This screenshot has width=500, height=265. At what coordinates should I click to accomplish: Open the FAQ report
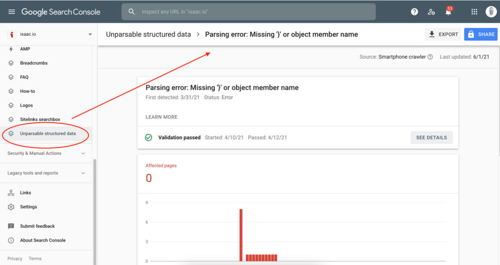pos(24,77)
